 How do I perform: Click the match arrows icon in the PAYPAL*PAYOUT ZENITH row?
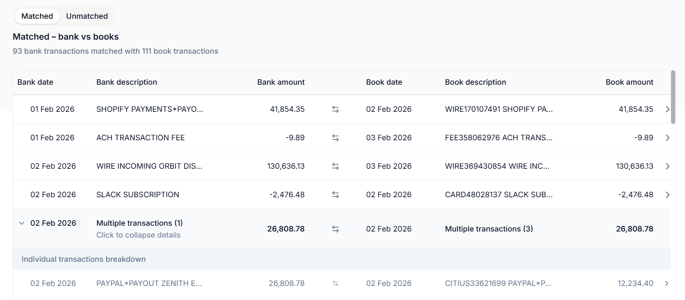tap(335, 283)
